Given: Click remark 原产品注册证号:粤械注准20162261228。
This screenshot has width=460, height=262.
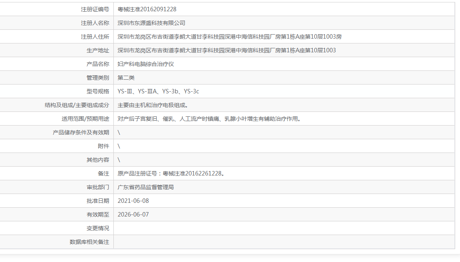Looking at the screenshot, I should click(x=171, y=173).
